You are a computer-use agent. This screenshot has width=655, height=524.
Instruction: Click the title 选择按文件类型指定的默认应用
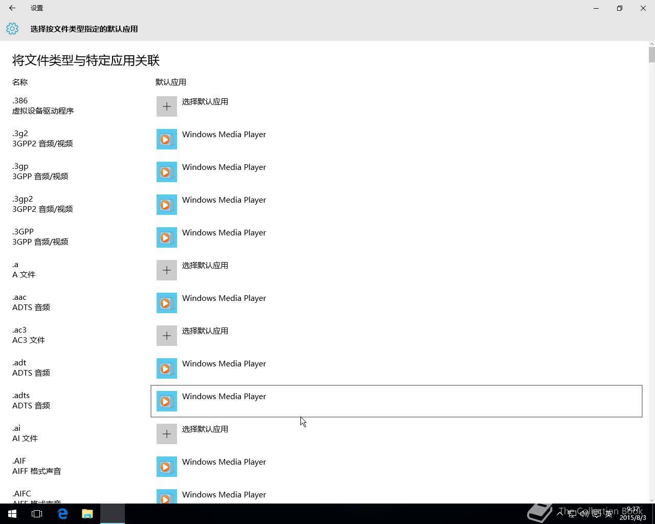(84, 29)
